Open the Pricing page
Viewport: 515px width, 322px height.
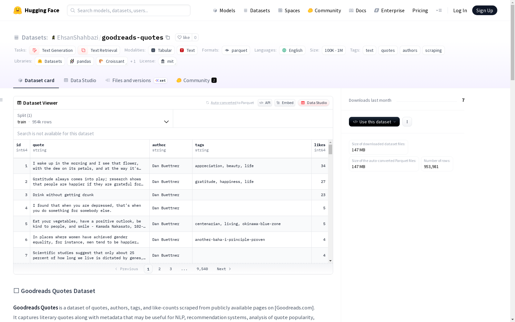(420, 10)
